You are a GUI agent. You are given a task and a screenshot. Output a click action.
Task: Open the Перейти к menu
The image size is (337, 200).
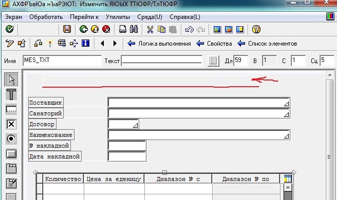pos(84,17)
